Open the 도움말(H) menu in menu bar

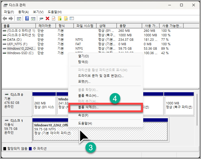point(55,12)
